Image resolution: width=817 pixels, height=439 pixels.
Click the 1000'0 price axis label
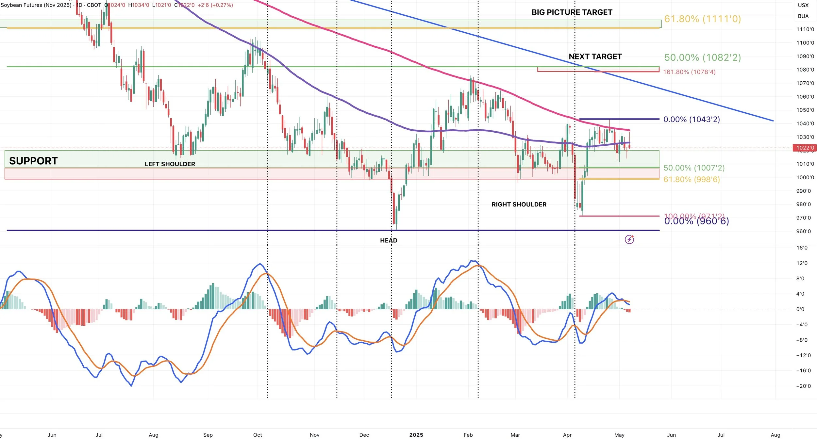(x=805, y=177)
